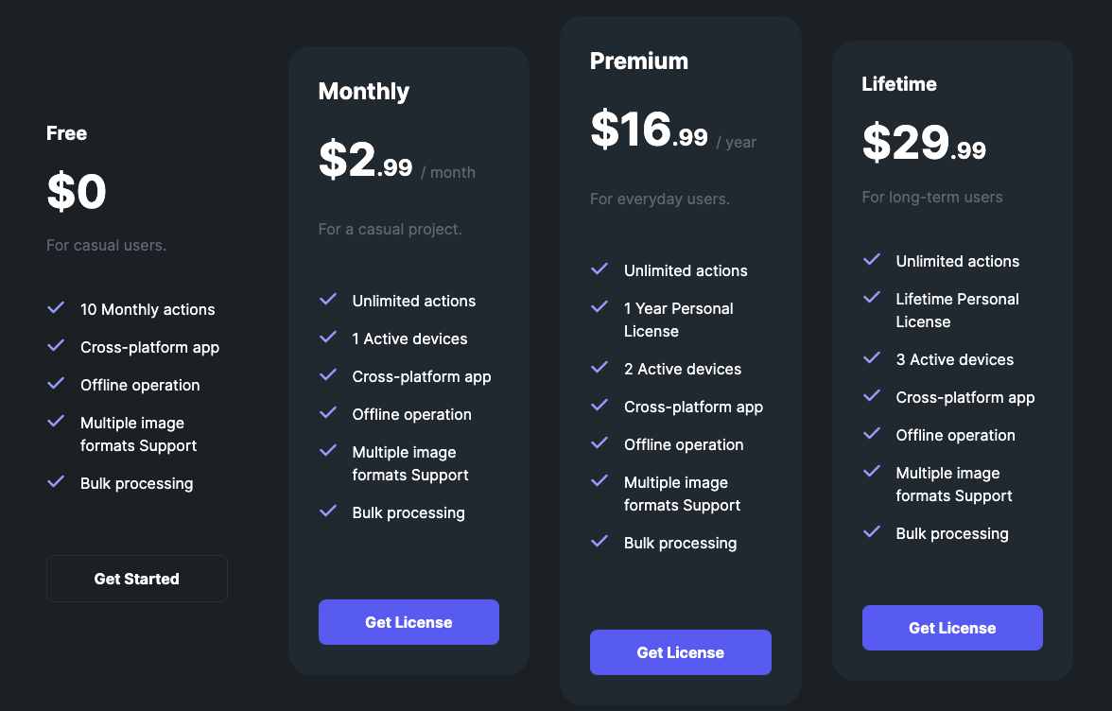
Task: Click the Get Started button
Action: pos(136,578)
